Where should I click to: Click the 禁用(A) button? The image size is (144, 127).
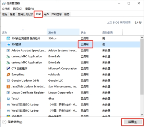(133, 122)
